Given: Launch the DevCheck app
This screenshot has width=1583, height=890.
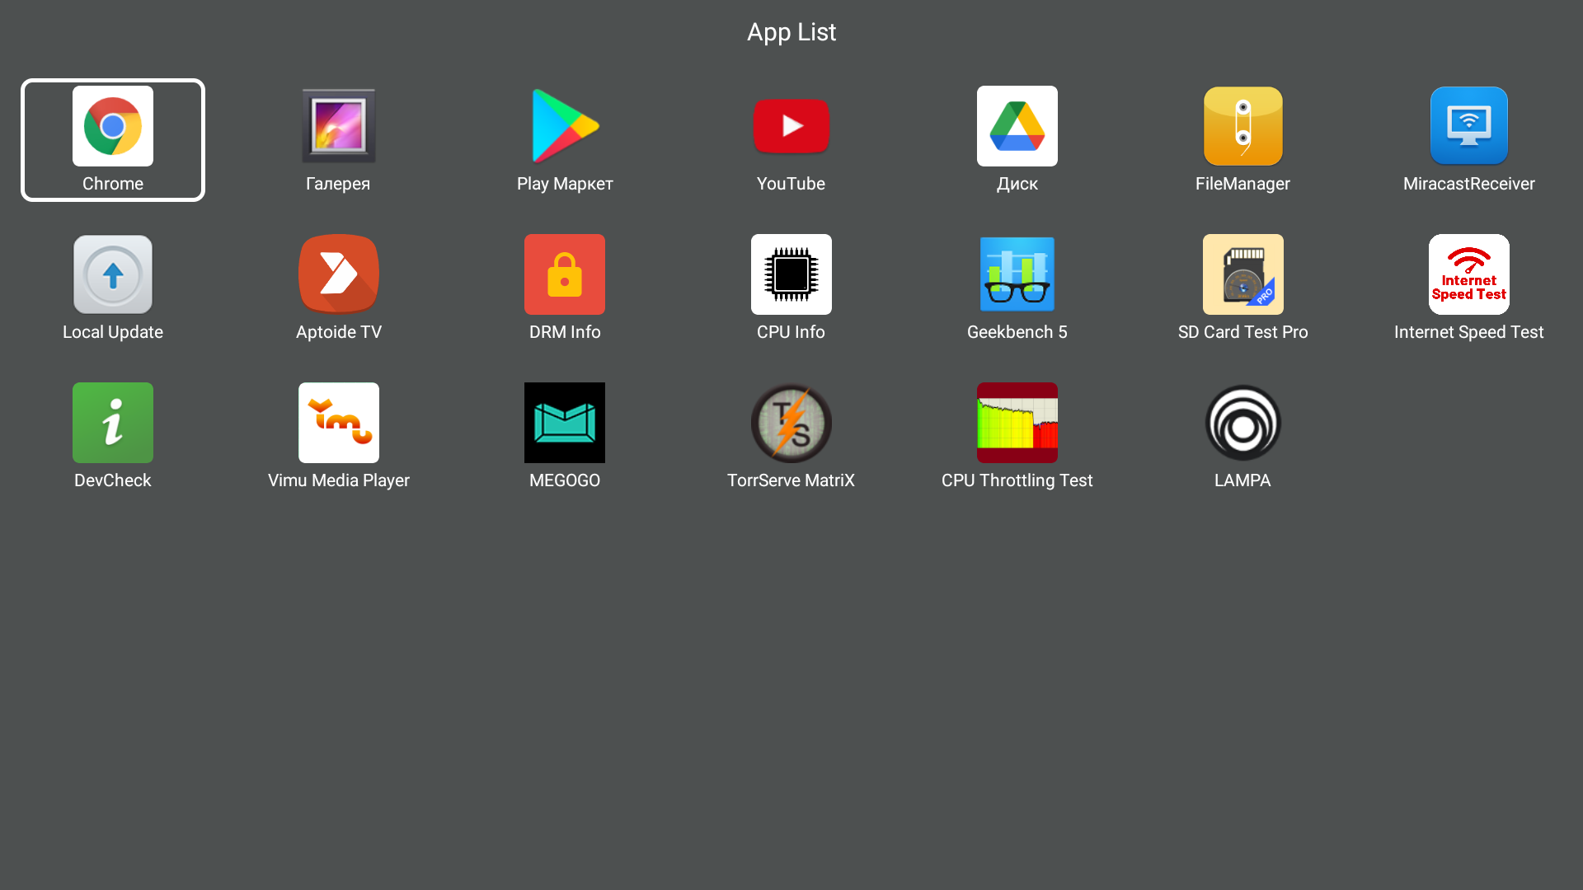Looking at the screenshot, I should [x=113, y=424].
